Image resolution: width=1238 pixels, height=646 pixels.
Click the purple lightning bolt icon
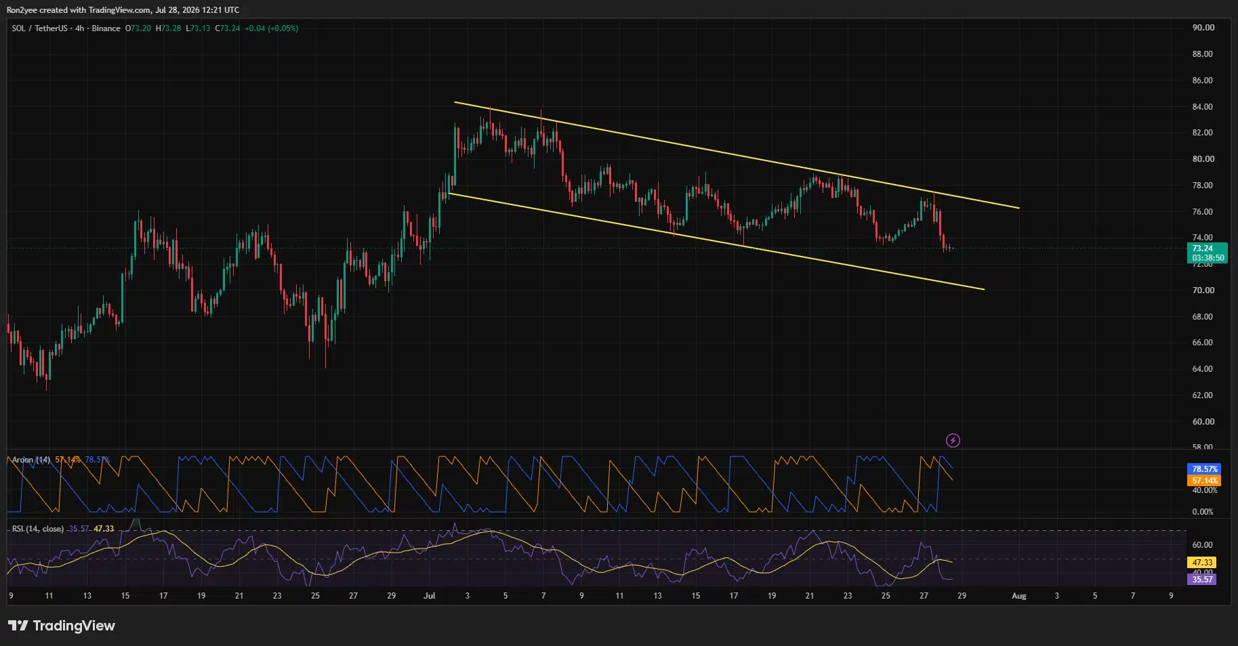tap(953, 441)
